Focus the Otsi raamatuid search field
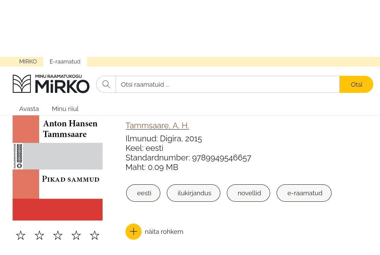 coord(228,84)
